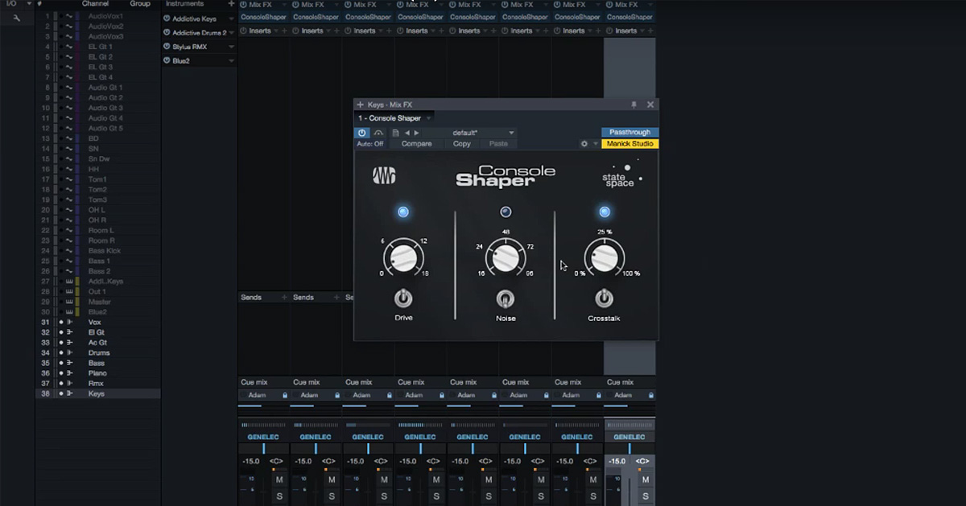Pin the Keys Mix FX window
The image size is (966, 506).
[634, 105]
